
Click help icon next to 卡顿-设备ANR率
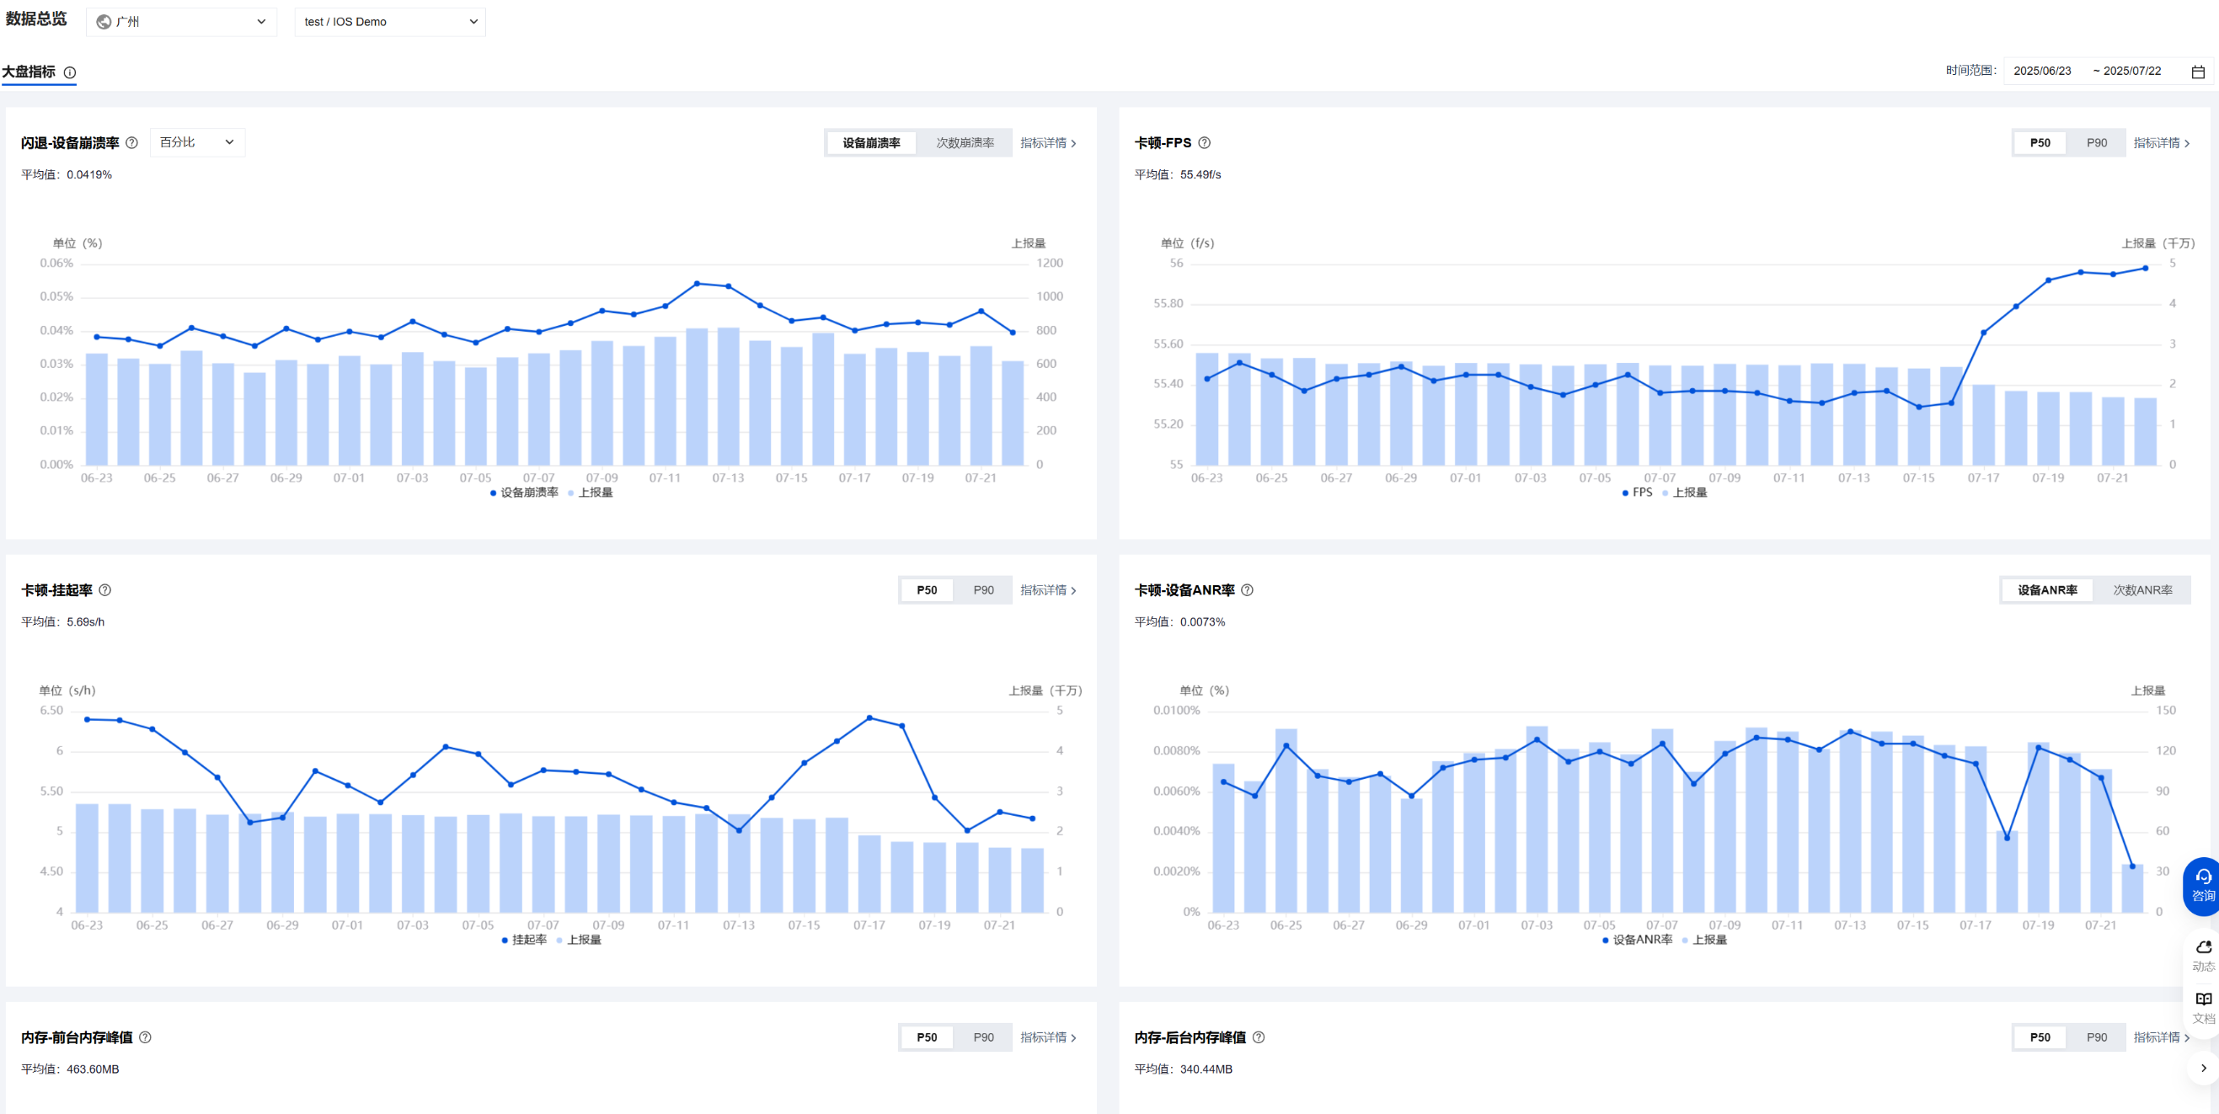pyautogui.click(x=1247, y=589)
